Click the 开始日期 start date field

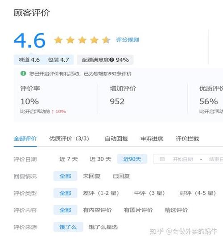tap(182, 159)
